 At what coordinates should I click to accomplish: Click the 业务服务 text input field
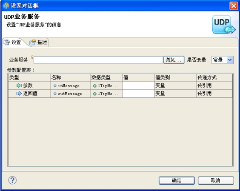click(x=98, y=60)
